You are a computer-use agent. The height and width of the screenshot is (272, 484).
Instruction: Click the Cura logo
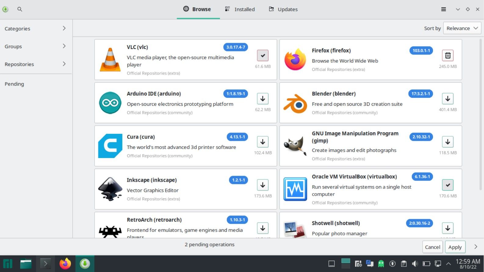tap(110, 146)
